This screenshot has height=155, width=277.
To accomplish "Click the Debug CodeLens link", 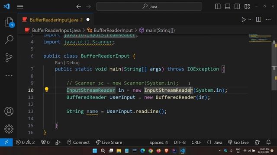I will [73, 63].
